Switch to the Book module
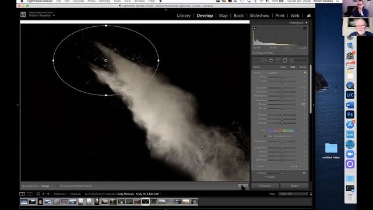The width and height of the screenshot is (373, 210). click(238, 16)
